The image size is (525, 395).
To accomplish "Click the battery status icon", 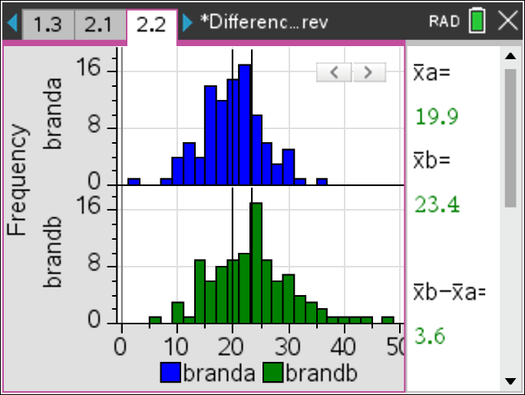I will (x=478, y=22).
